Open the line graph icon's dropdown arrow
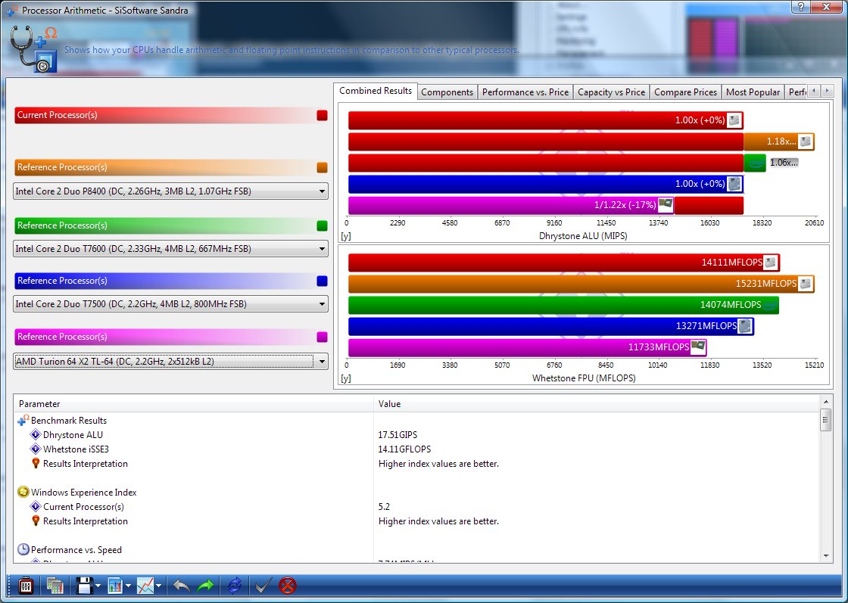The height and width of the screenshot is (603, 848). point(158,586)
